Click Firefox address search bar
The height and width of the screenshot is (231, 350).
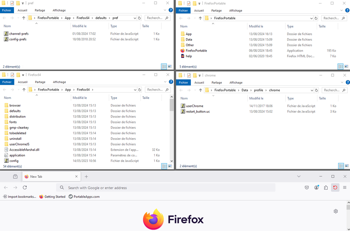pos(166,188)
